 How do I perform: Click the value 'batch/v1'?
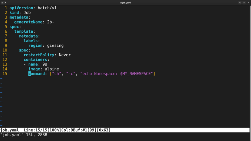pyautogui.click(x=47, y=8)
